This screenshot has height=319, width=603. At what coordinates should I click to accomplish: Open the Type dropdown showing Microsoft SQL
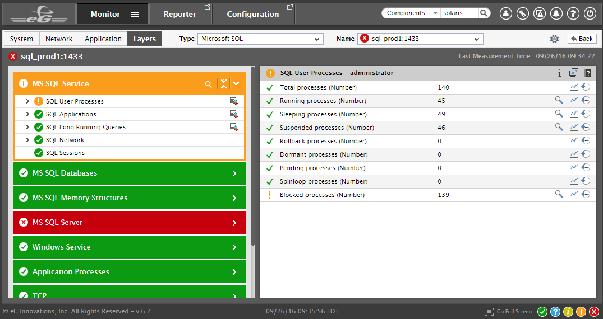point(260,39)
